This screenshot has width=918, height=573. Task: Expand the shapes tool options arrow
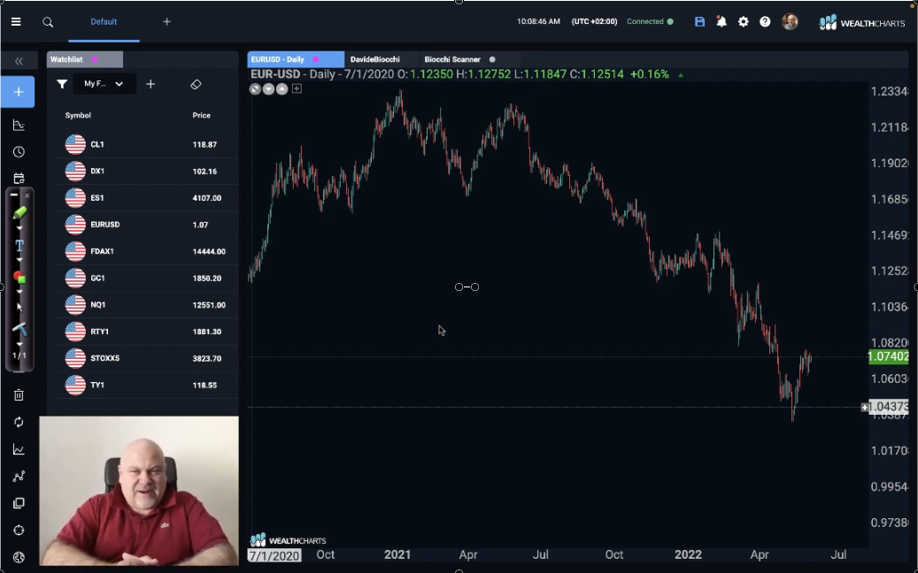coord(19,291)
